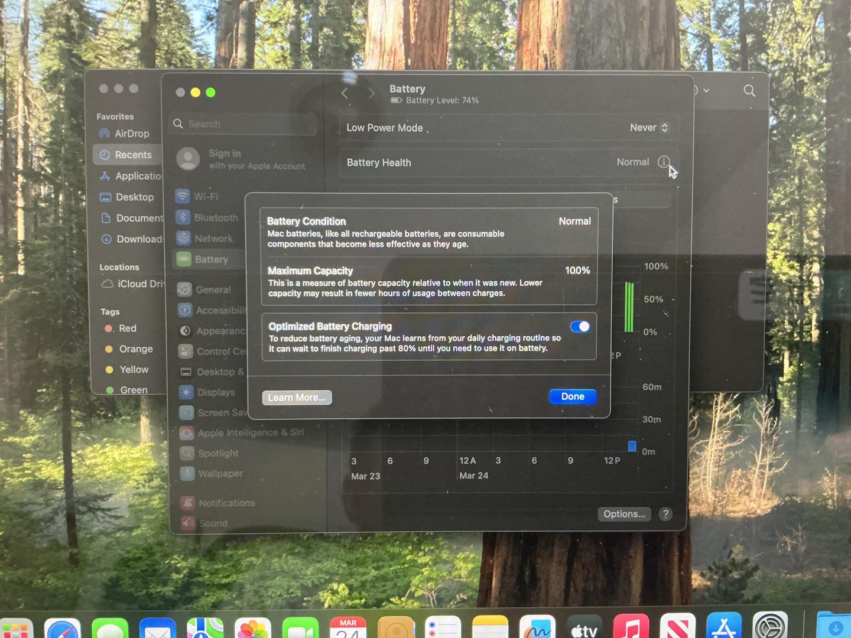Launch Photos from the Dock

(x=253, y=629)
